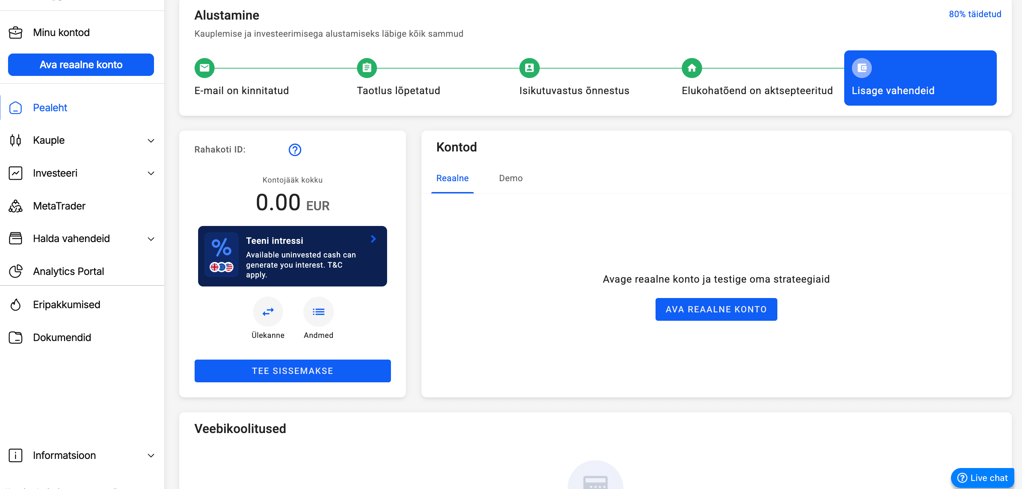Click the Taotlus lõpetatud clipboard icon
The width and height of the screenshot is (1022, 489).
pos(366,68)
